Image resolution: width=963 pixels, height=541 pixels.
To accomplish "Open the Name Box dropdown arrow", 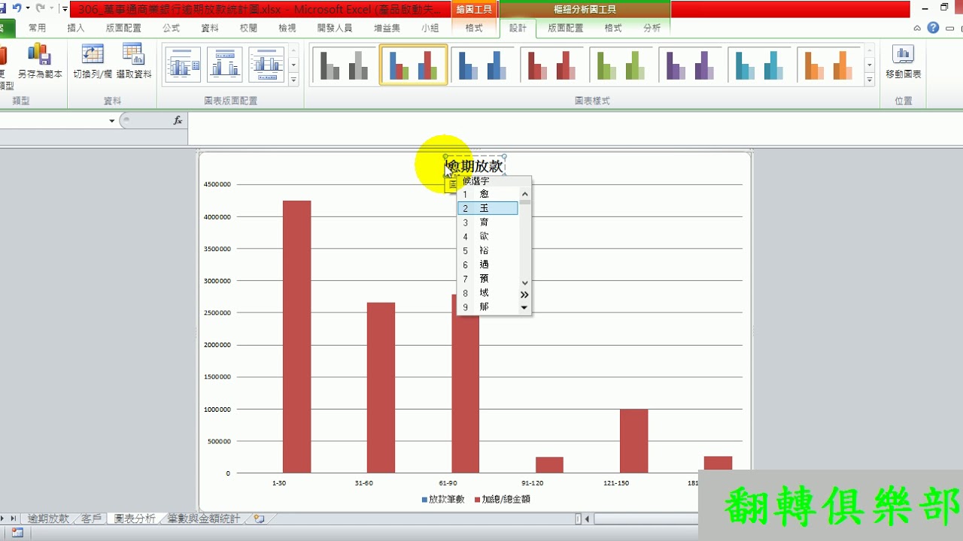I will pyautogui.click(x=112, y=120).
